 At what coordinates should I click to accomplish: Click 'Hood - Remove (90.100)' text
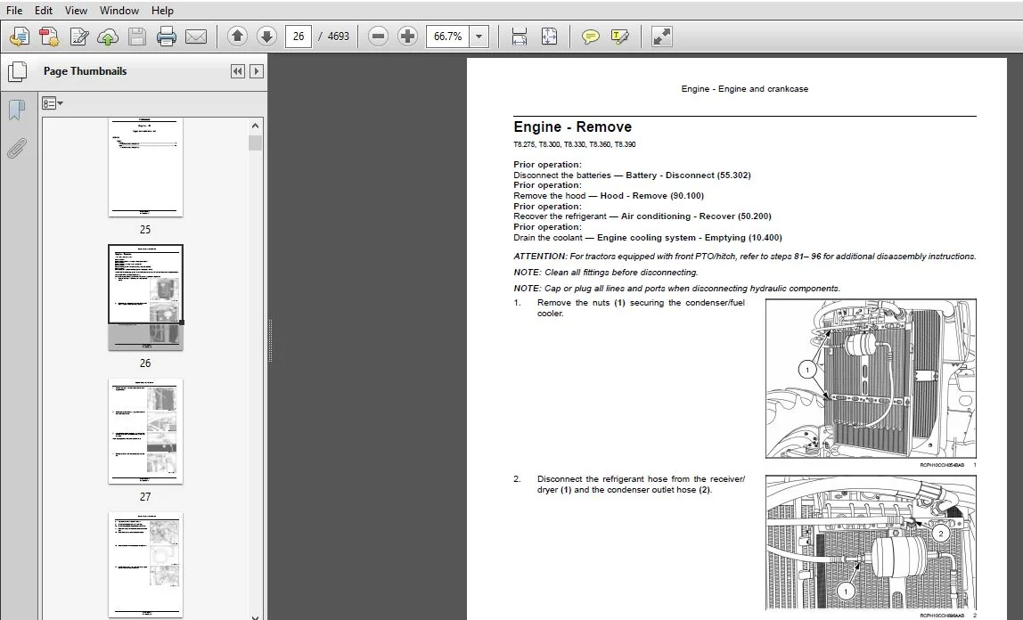[x=651, y=196]
